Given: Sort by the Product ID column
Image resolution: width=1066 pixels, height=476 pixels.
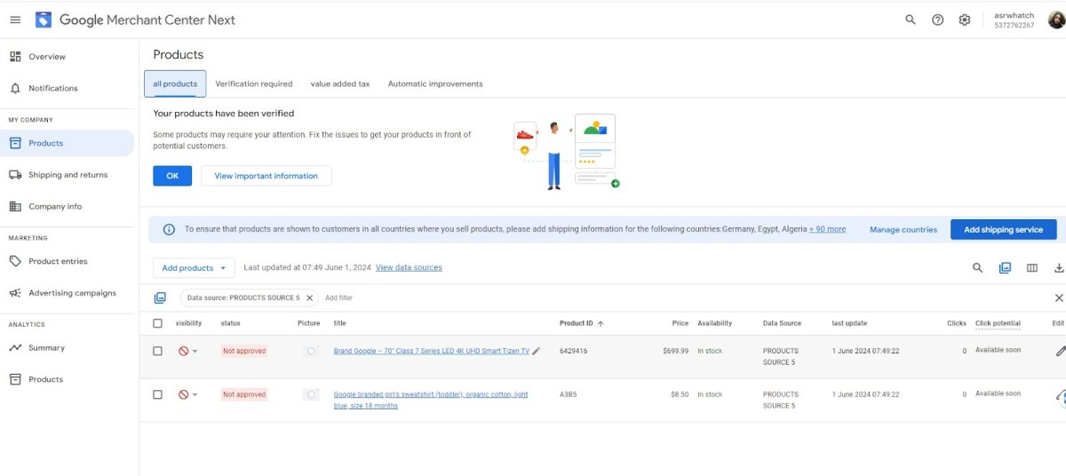Looking at the screenshot, I should tap(581, 323).
